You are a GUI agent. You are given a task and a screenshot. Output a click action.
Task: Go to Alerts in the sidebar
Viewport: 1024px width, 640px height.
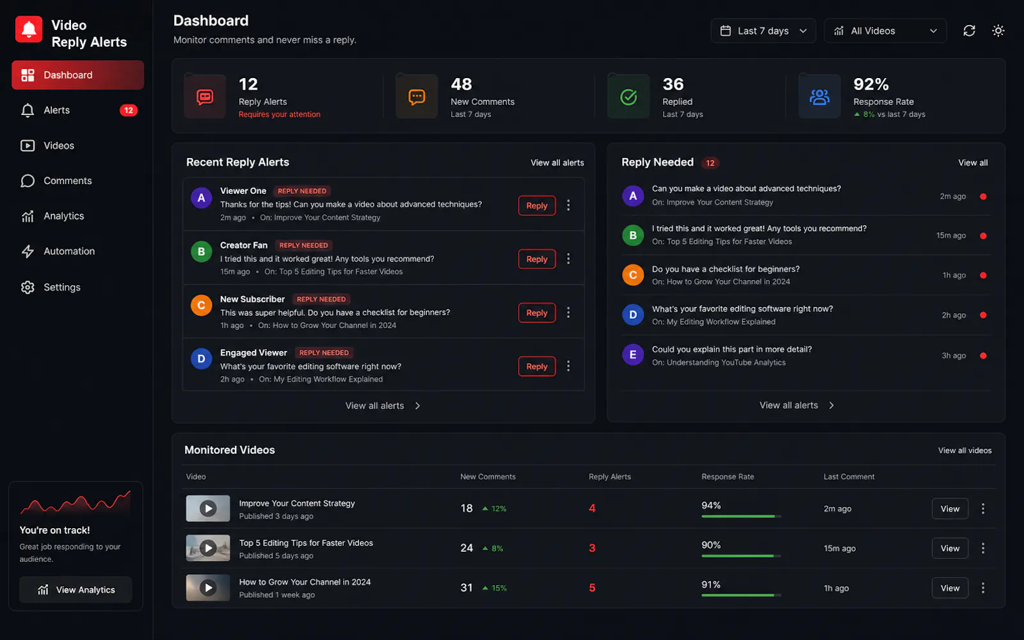pyautogui.click(x=77, y=110)
